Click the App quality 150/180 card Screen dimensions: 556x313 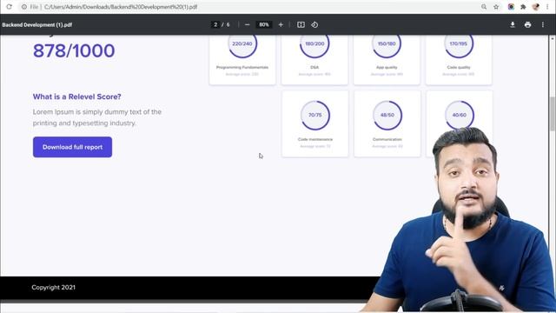pos(387,60)
